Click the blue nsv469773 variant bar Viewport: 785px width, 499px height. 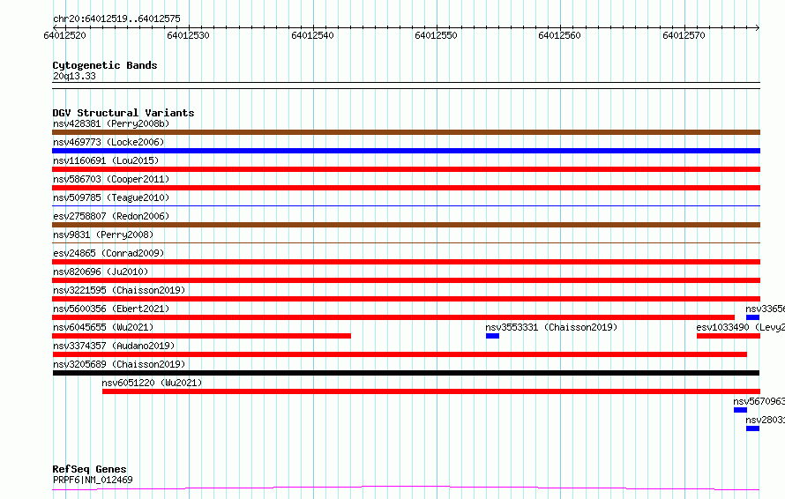tap(406, 151)
